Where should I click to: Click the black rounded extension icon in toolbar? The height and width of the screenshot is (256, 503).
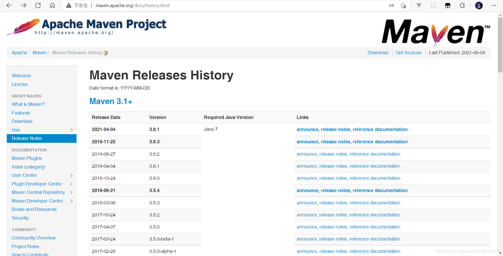[448, 6]
